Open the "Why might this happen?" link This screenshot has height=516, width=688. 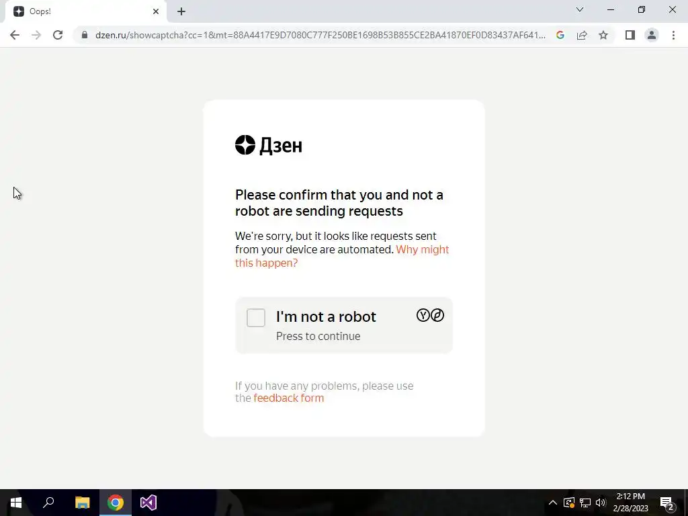tap(342, 256)
